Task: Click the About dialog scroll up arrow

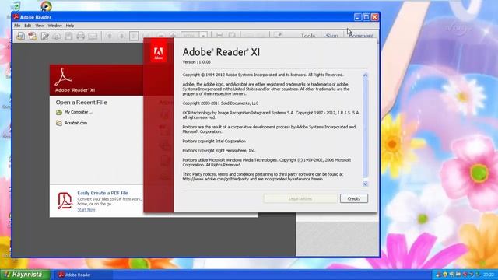Action: [365, 75]
